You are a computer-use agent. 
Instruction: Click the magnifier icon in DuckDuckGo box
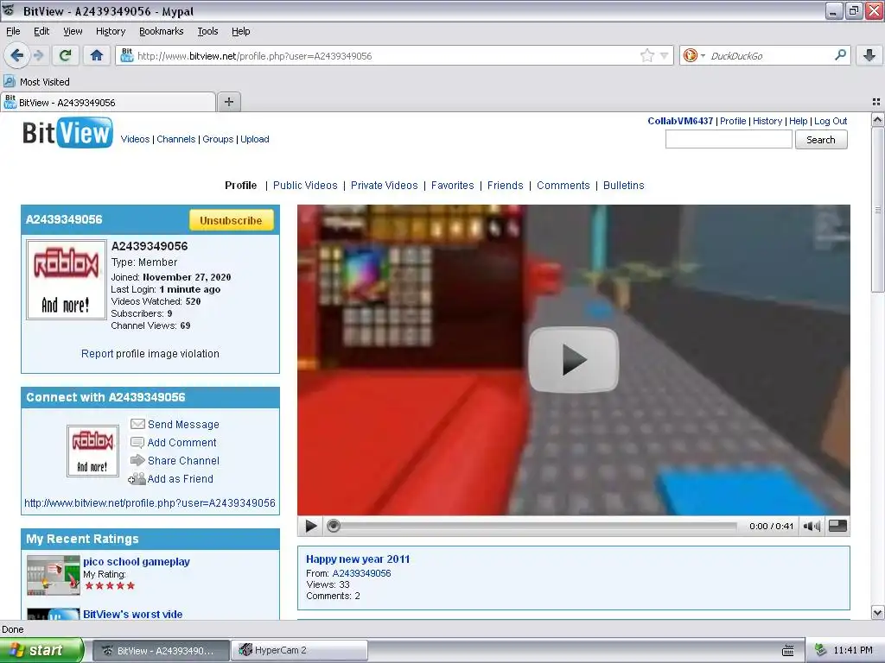click(x=840, y=55)
